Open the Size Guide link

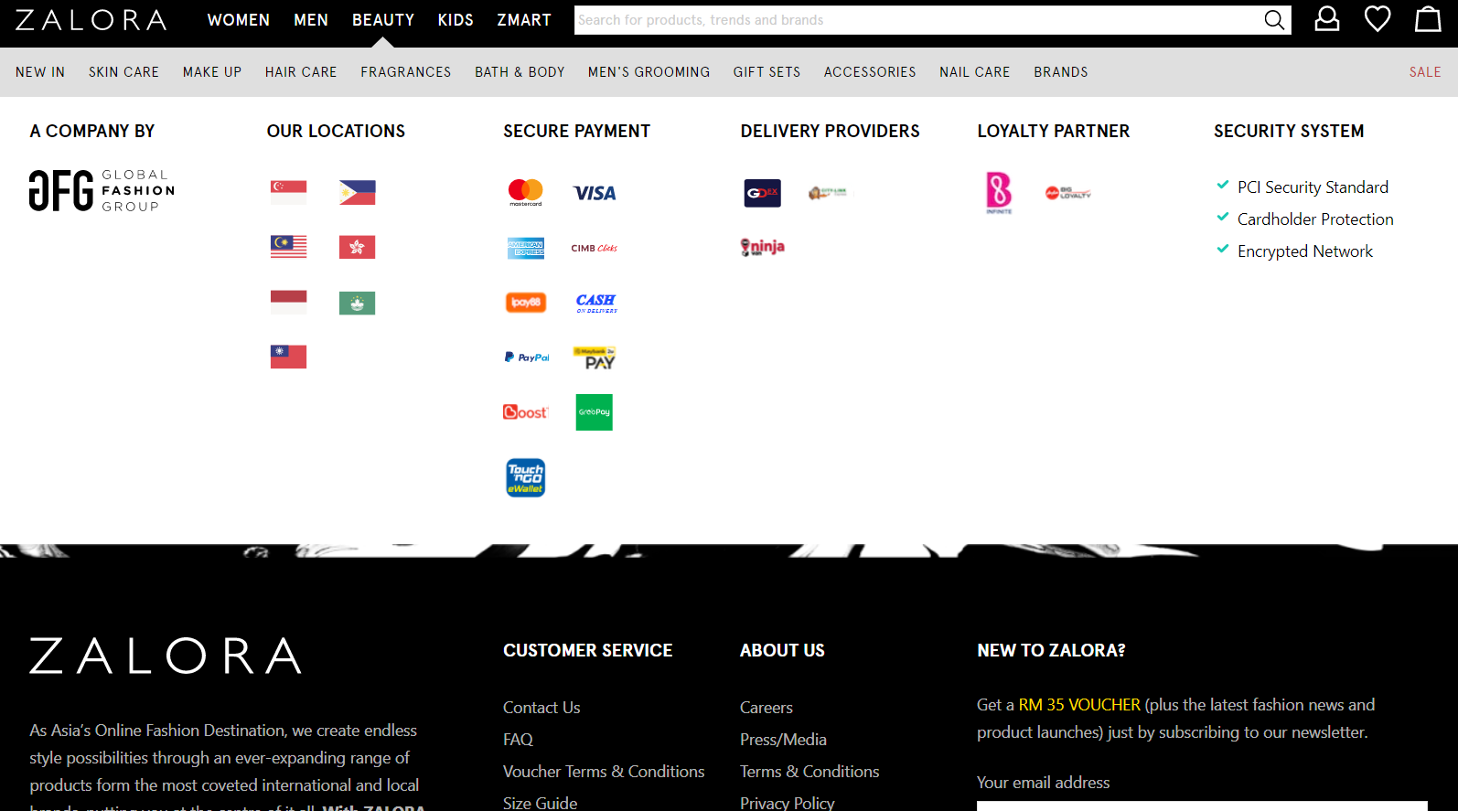coord(540,803)
